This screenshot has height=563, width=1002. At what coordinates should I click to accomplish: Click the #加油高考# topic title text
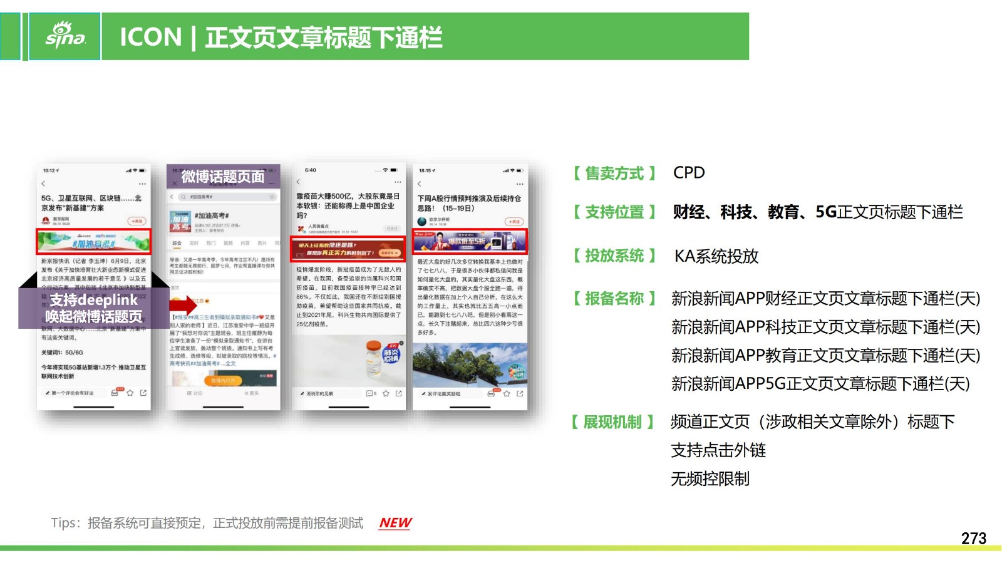click(x=212, y=215)
